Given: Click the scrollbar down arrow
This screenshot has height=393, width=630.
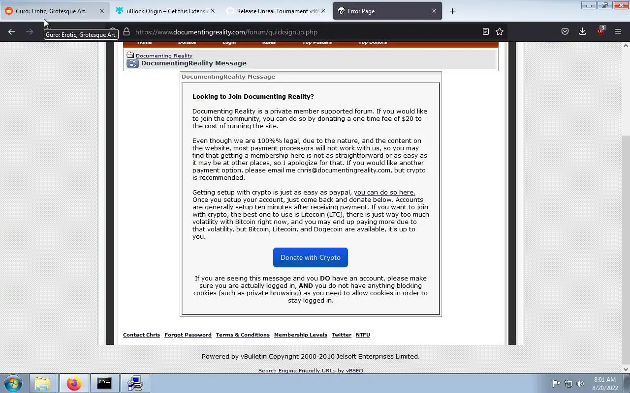Looking at the screenshot, I should tap(626, 369).
